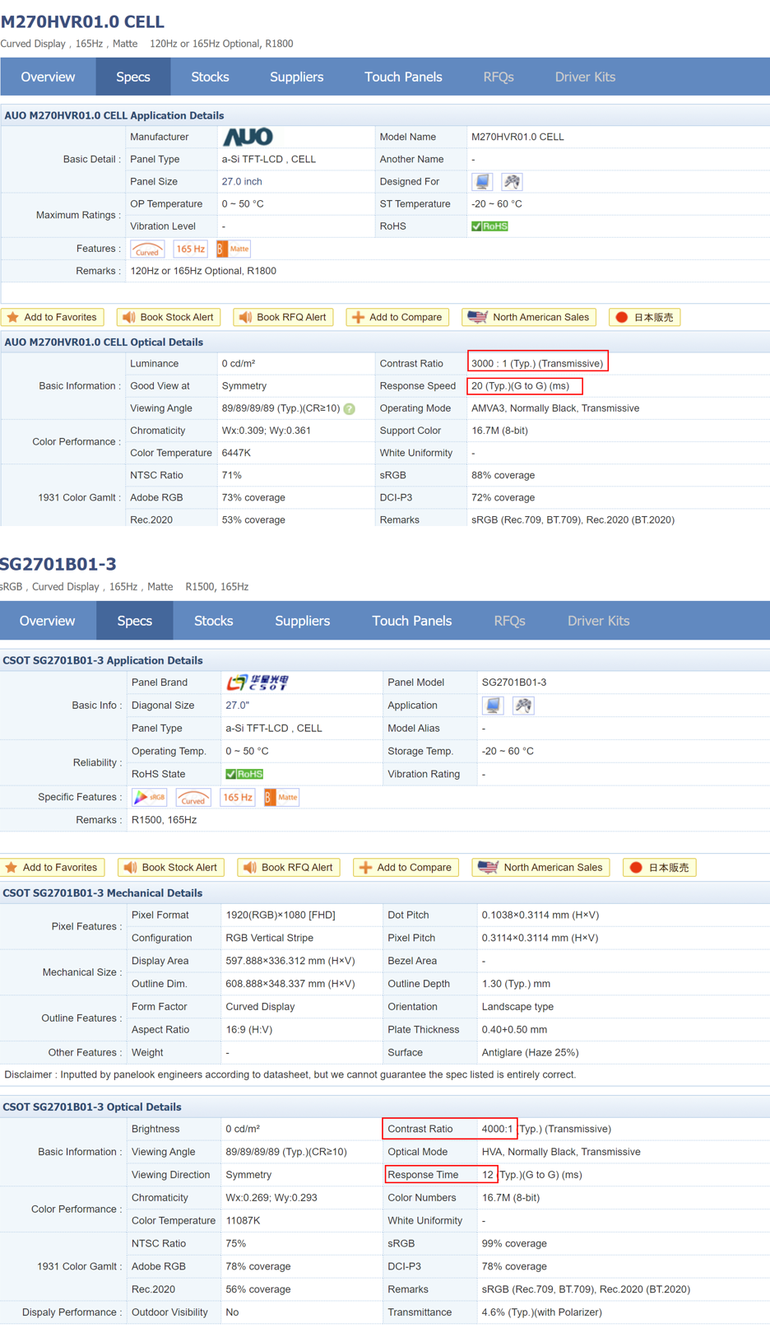Click the HVA, Normally Black optical mode text
Viewport: 770px width, 1342px height.
pos(561,1152)
